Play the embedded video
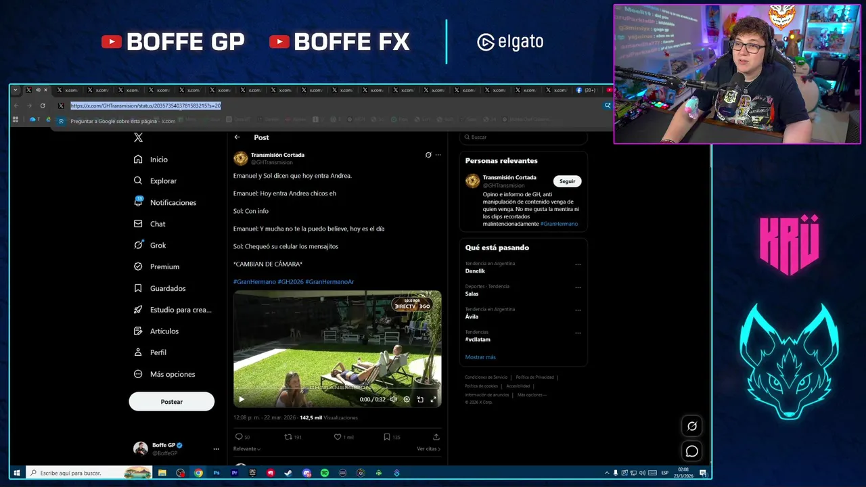The height and width of the screenshot is (487, 866). 242,399
